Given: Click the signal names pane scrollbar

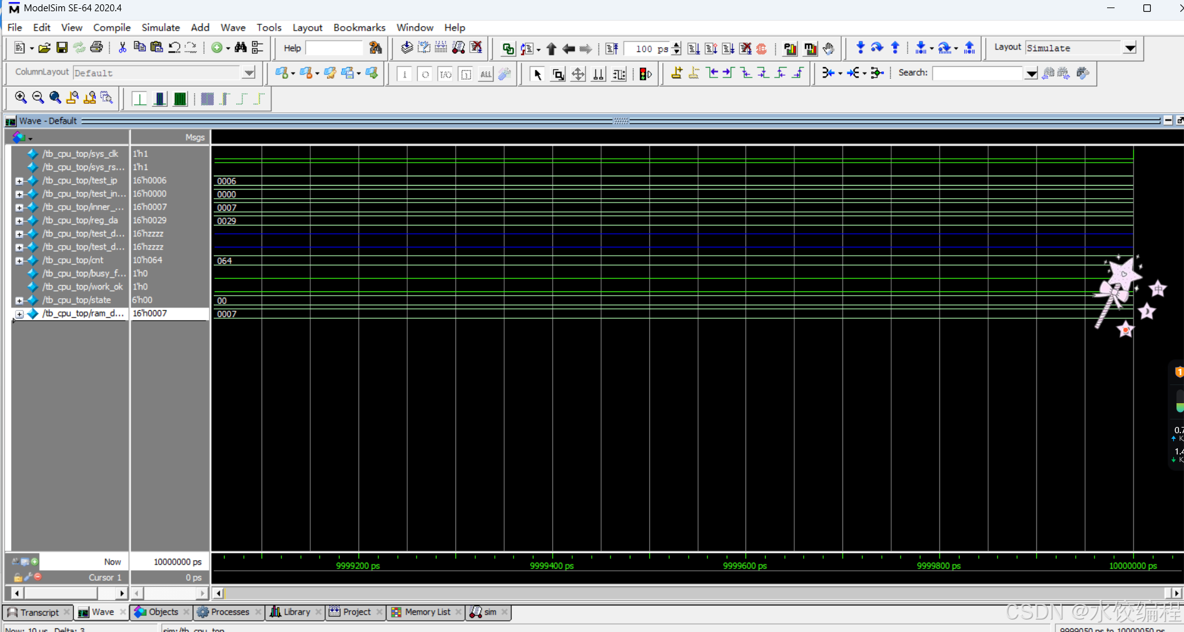Looking at the screenshot, I should click(x=69, y=593).
